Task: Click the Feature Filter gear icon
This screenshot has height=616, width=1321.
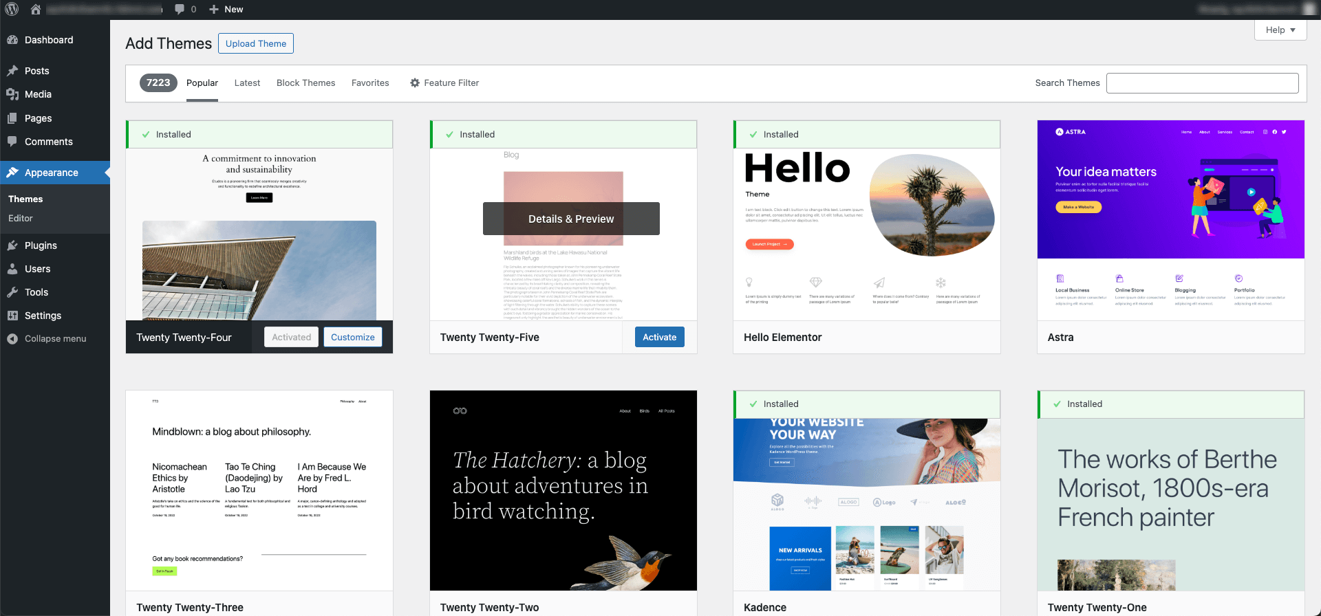Action: click(x=415, y=83)
